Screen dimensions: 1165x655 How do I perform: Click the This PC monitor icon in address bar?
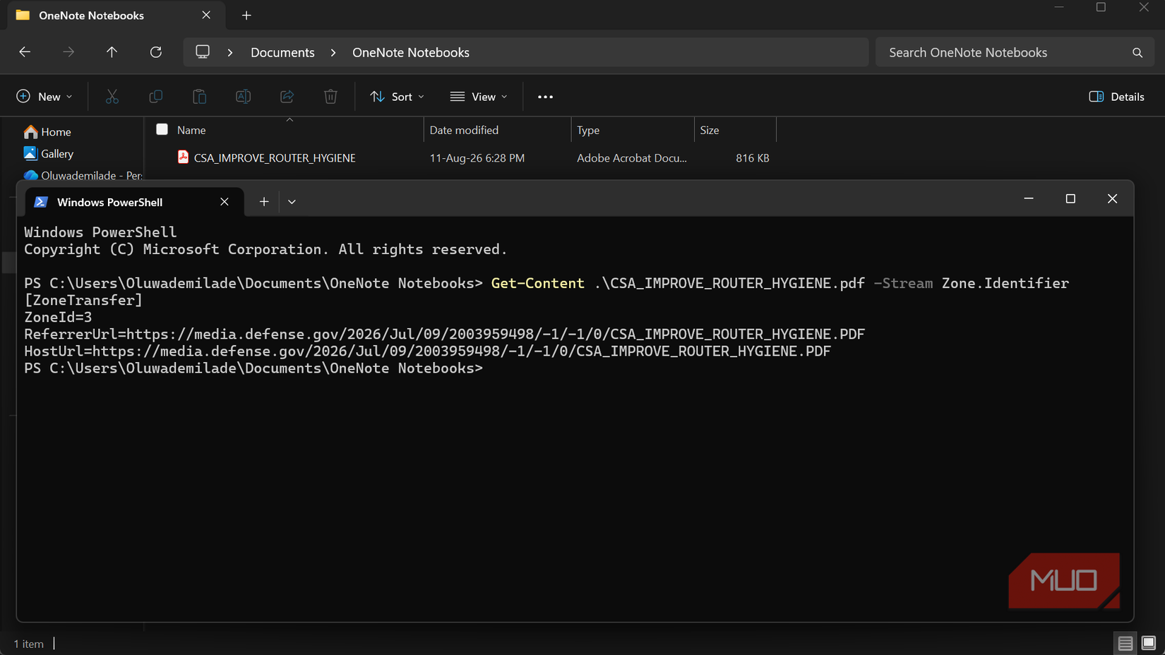[203, 52]
